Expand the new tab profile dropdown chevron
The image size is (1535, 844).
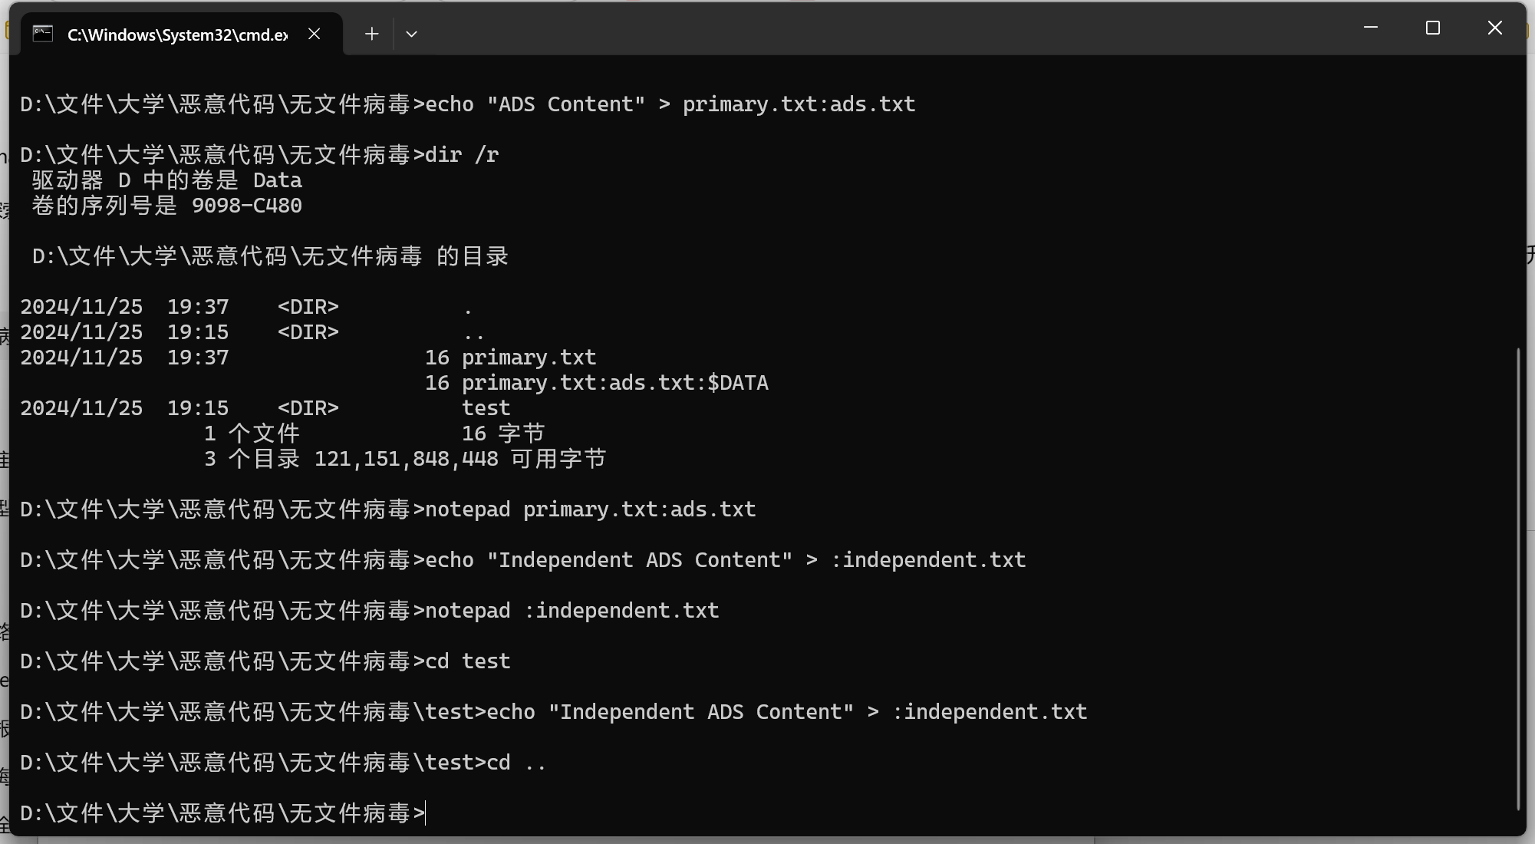411,34
